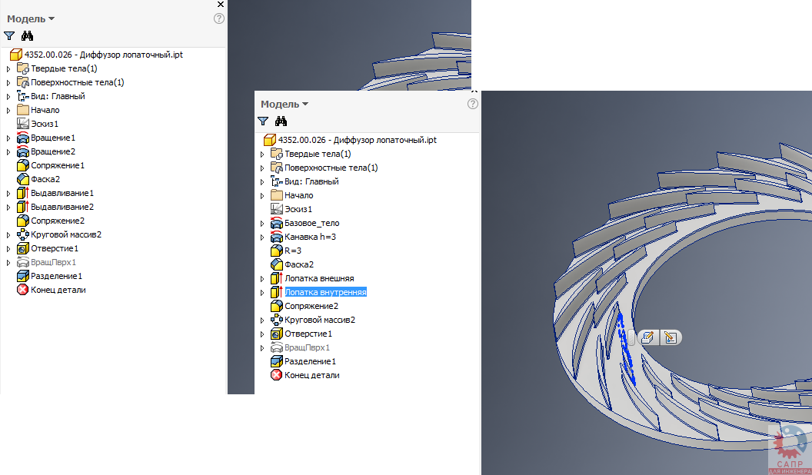Select Сопряжение2 label in right tree

[311, 306]
